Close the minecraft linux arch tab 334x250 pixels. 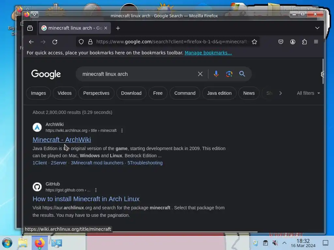pos(106,28)
